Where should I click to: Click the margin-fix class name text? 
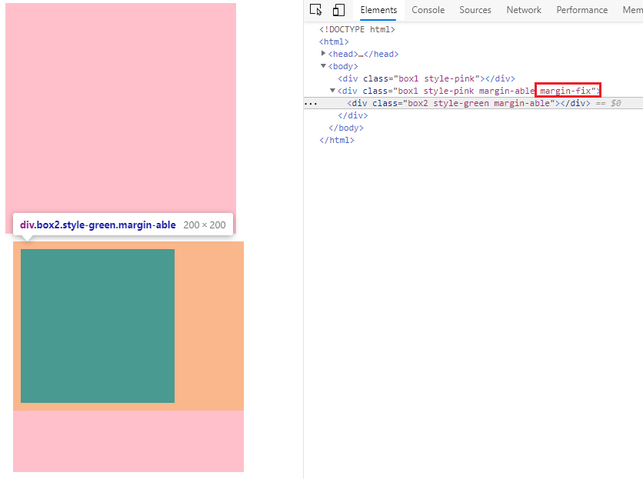565,91
